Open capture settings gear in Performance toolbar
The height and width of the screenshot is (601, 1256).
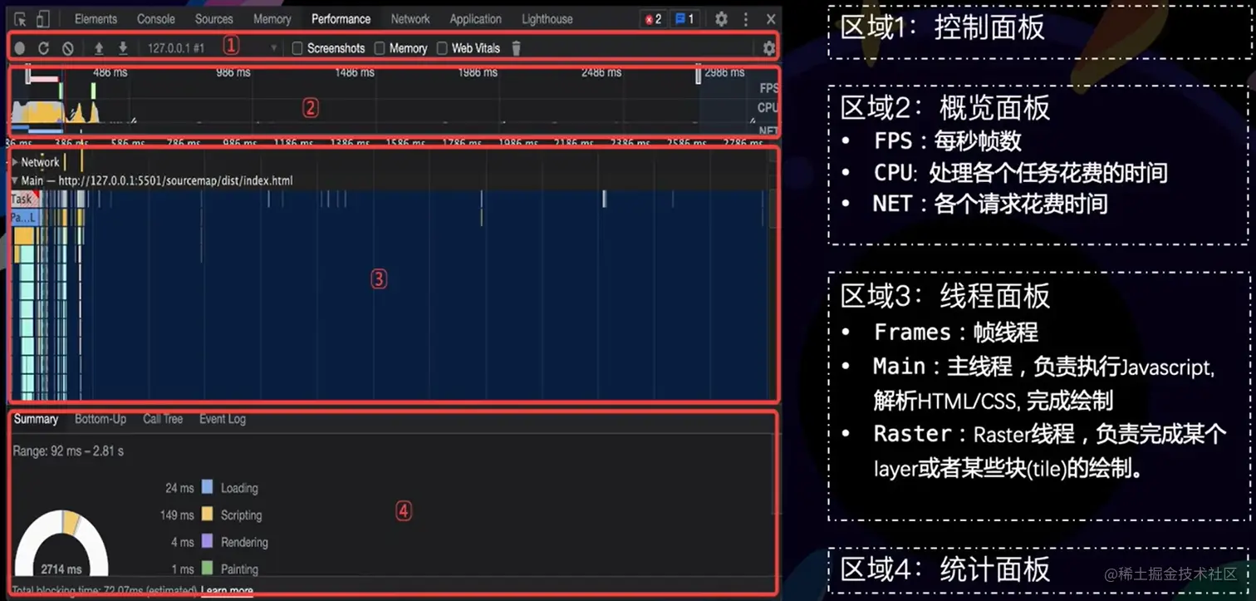click(x=768, y=48)
